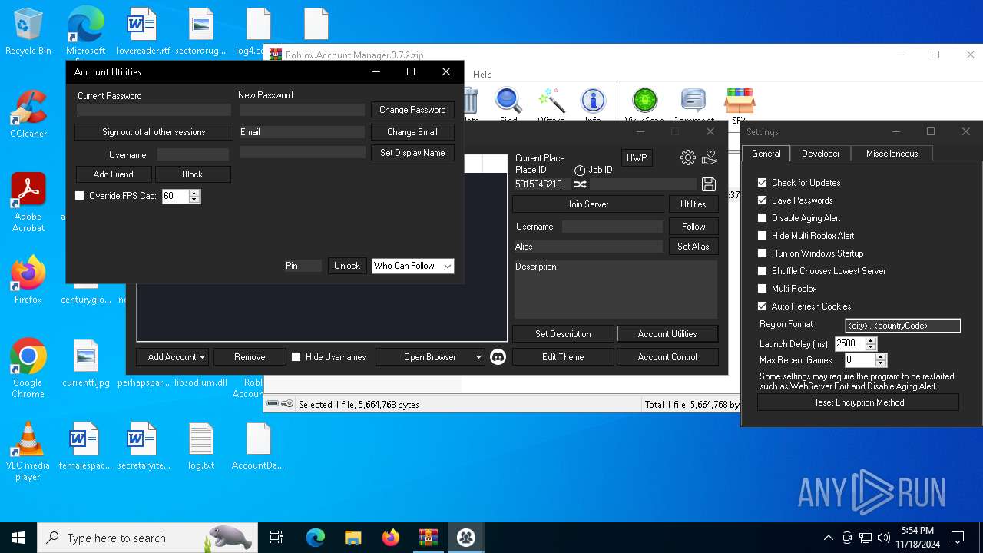
Task: Enable Multi Roblox checkbox
Action: coord(762,289)
